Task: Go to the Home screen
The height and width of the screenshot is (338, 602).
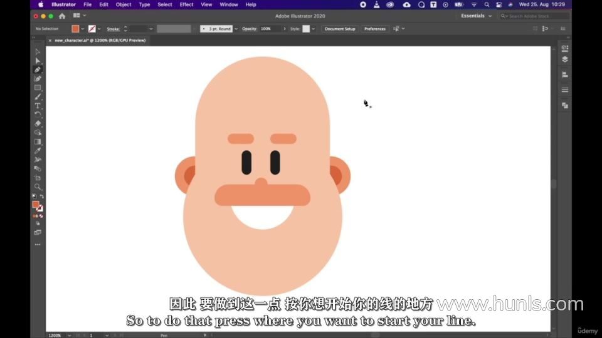Action: (62, 16)
